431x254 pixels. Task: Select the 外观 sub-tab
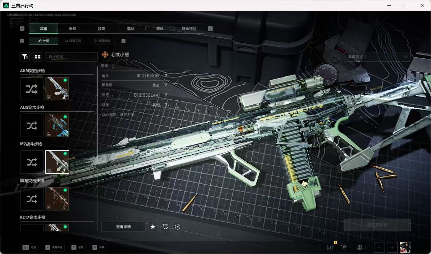[x=44, y=41]
